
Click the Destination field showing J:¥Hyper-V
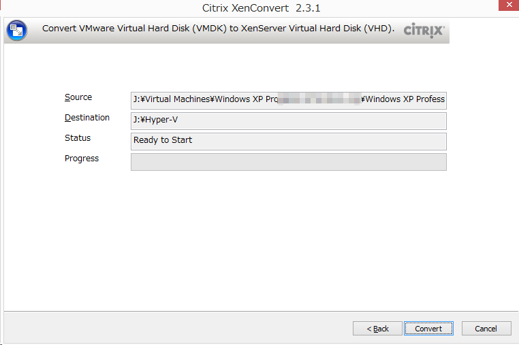[x=289, y=121]
